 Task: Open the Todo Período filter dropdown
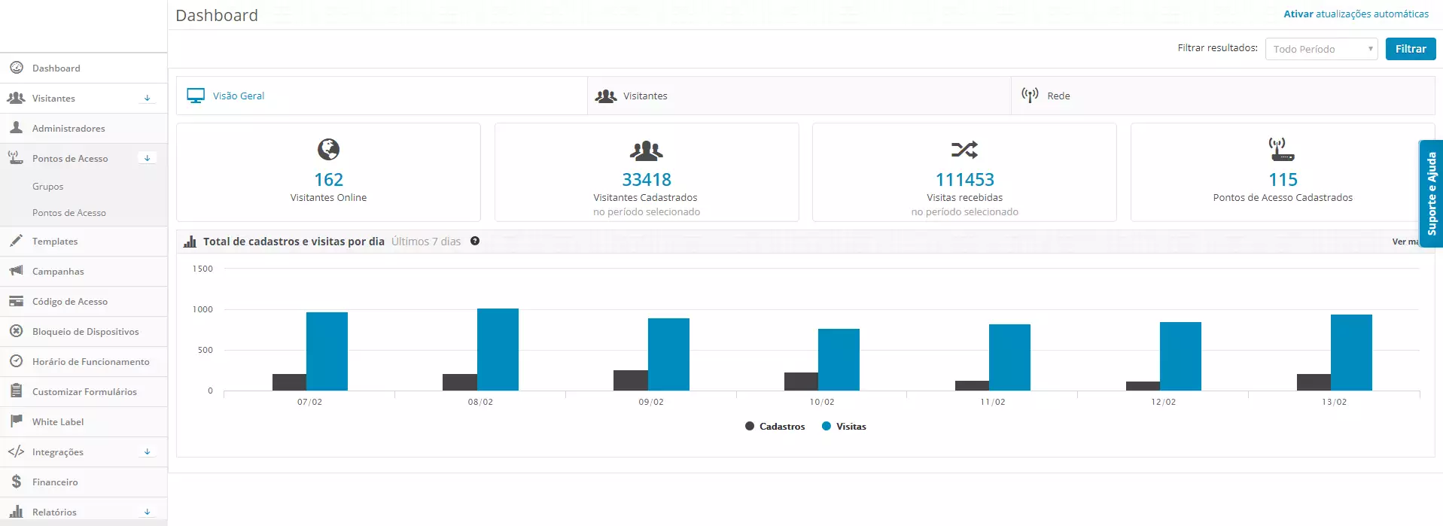1321,49
